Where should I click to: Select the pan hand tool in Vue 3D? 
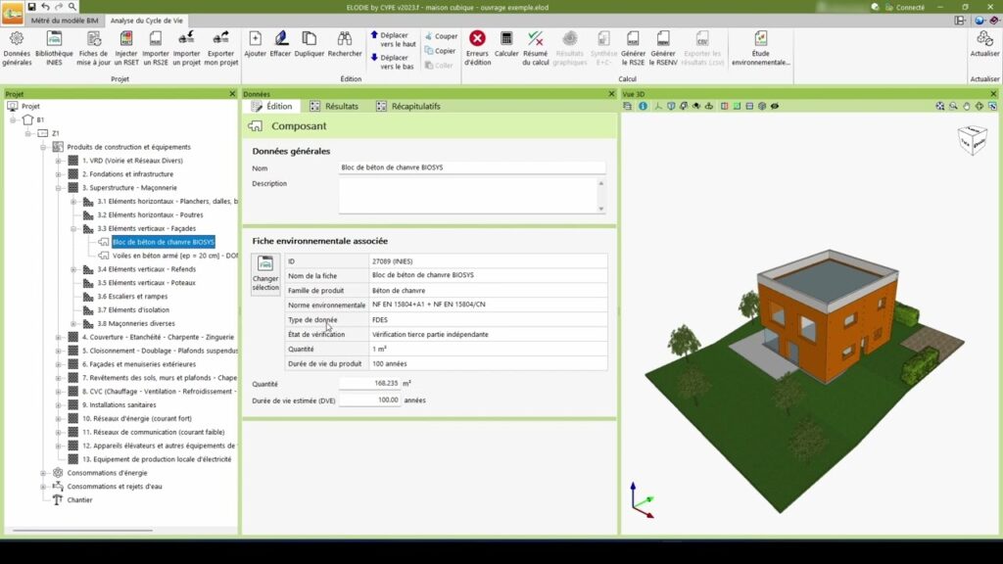(x=966, y=106)
